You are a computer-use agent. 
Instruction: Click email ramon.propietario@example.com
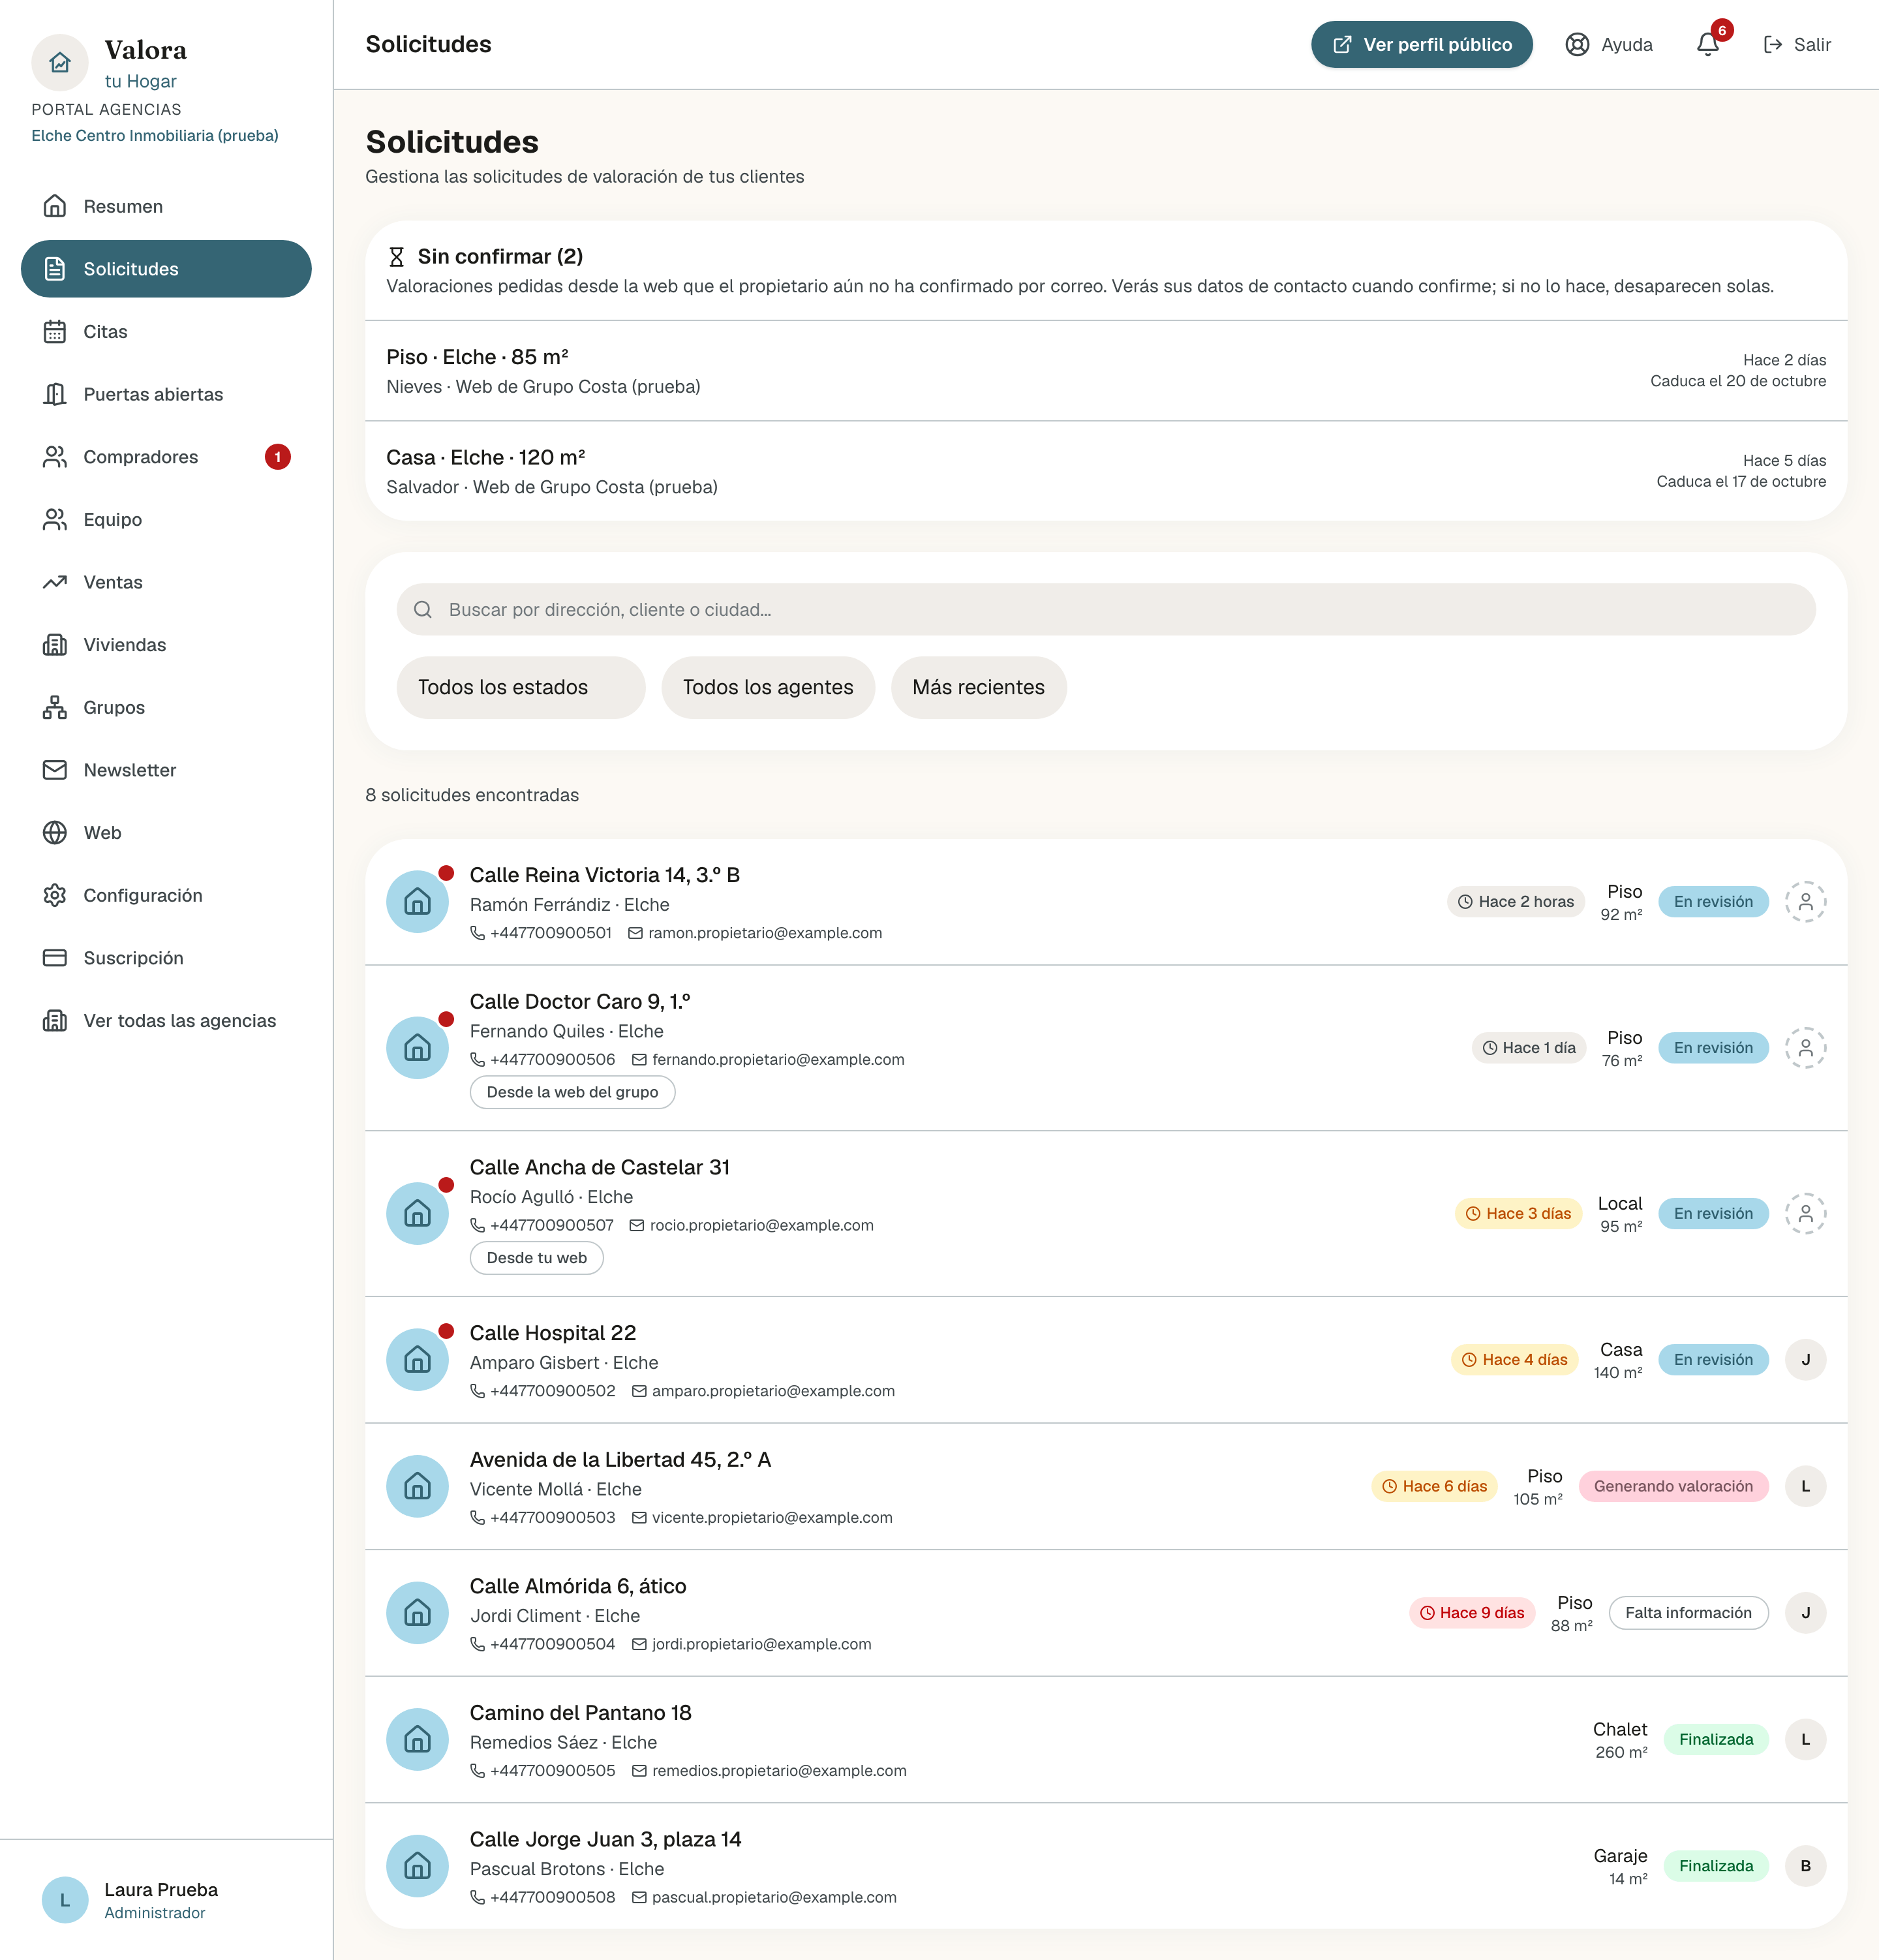pos(765,933)
